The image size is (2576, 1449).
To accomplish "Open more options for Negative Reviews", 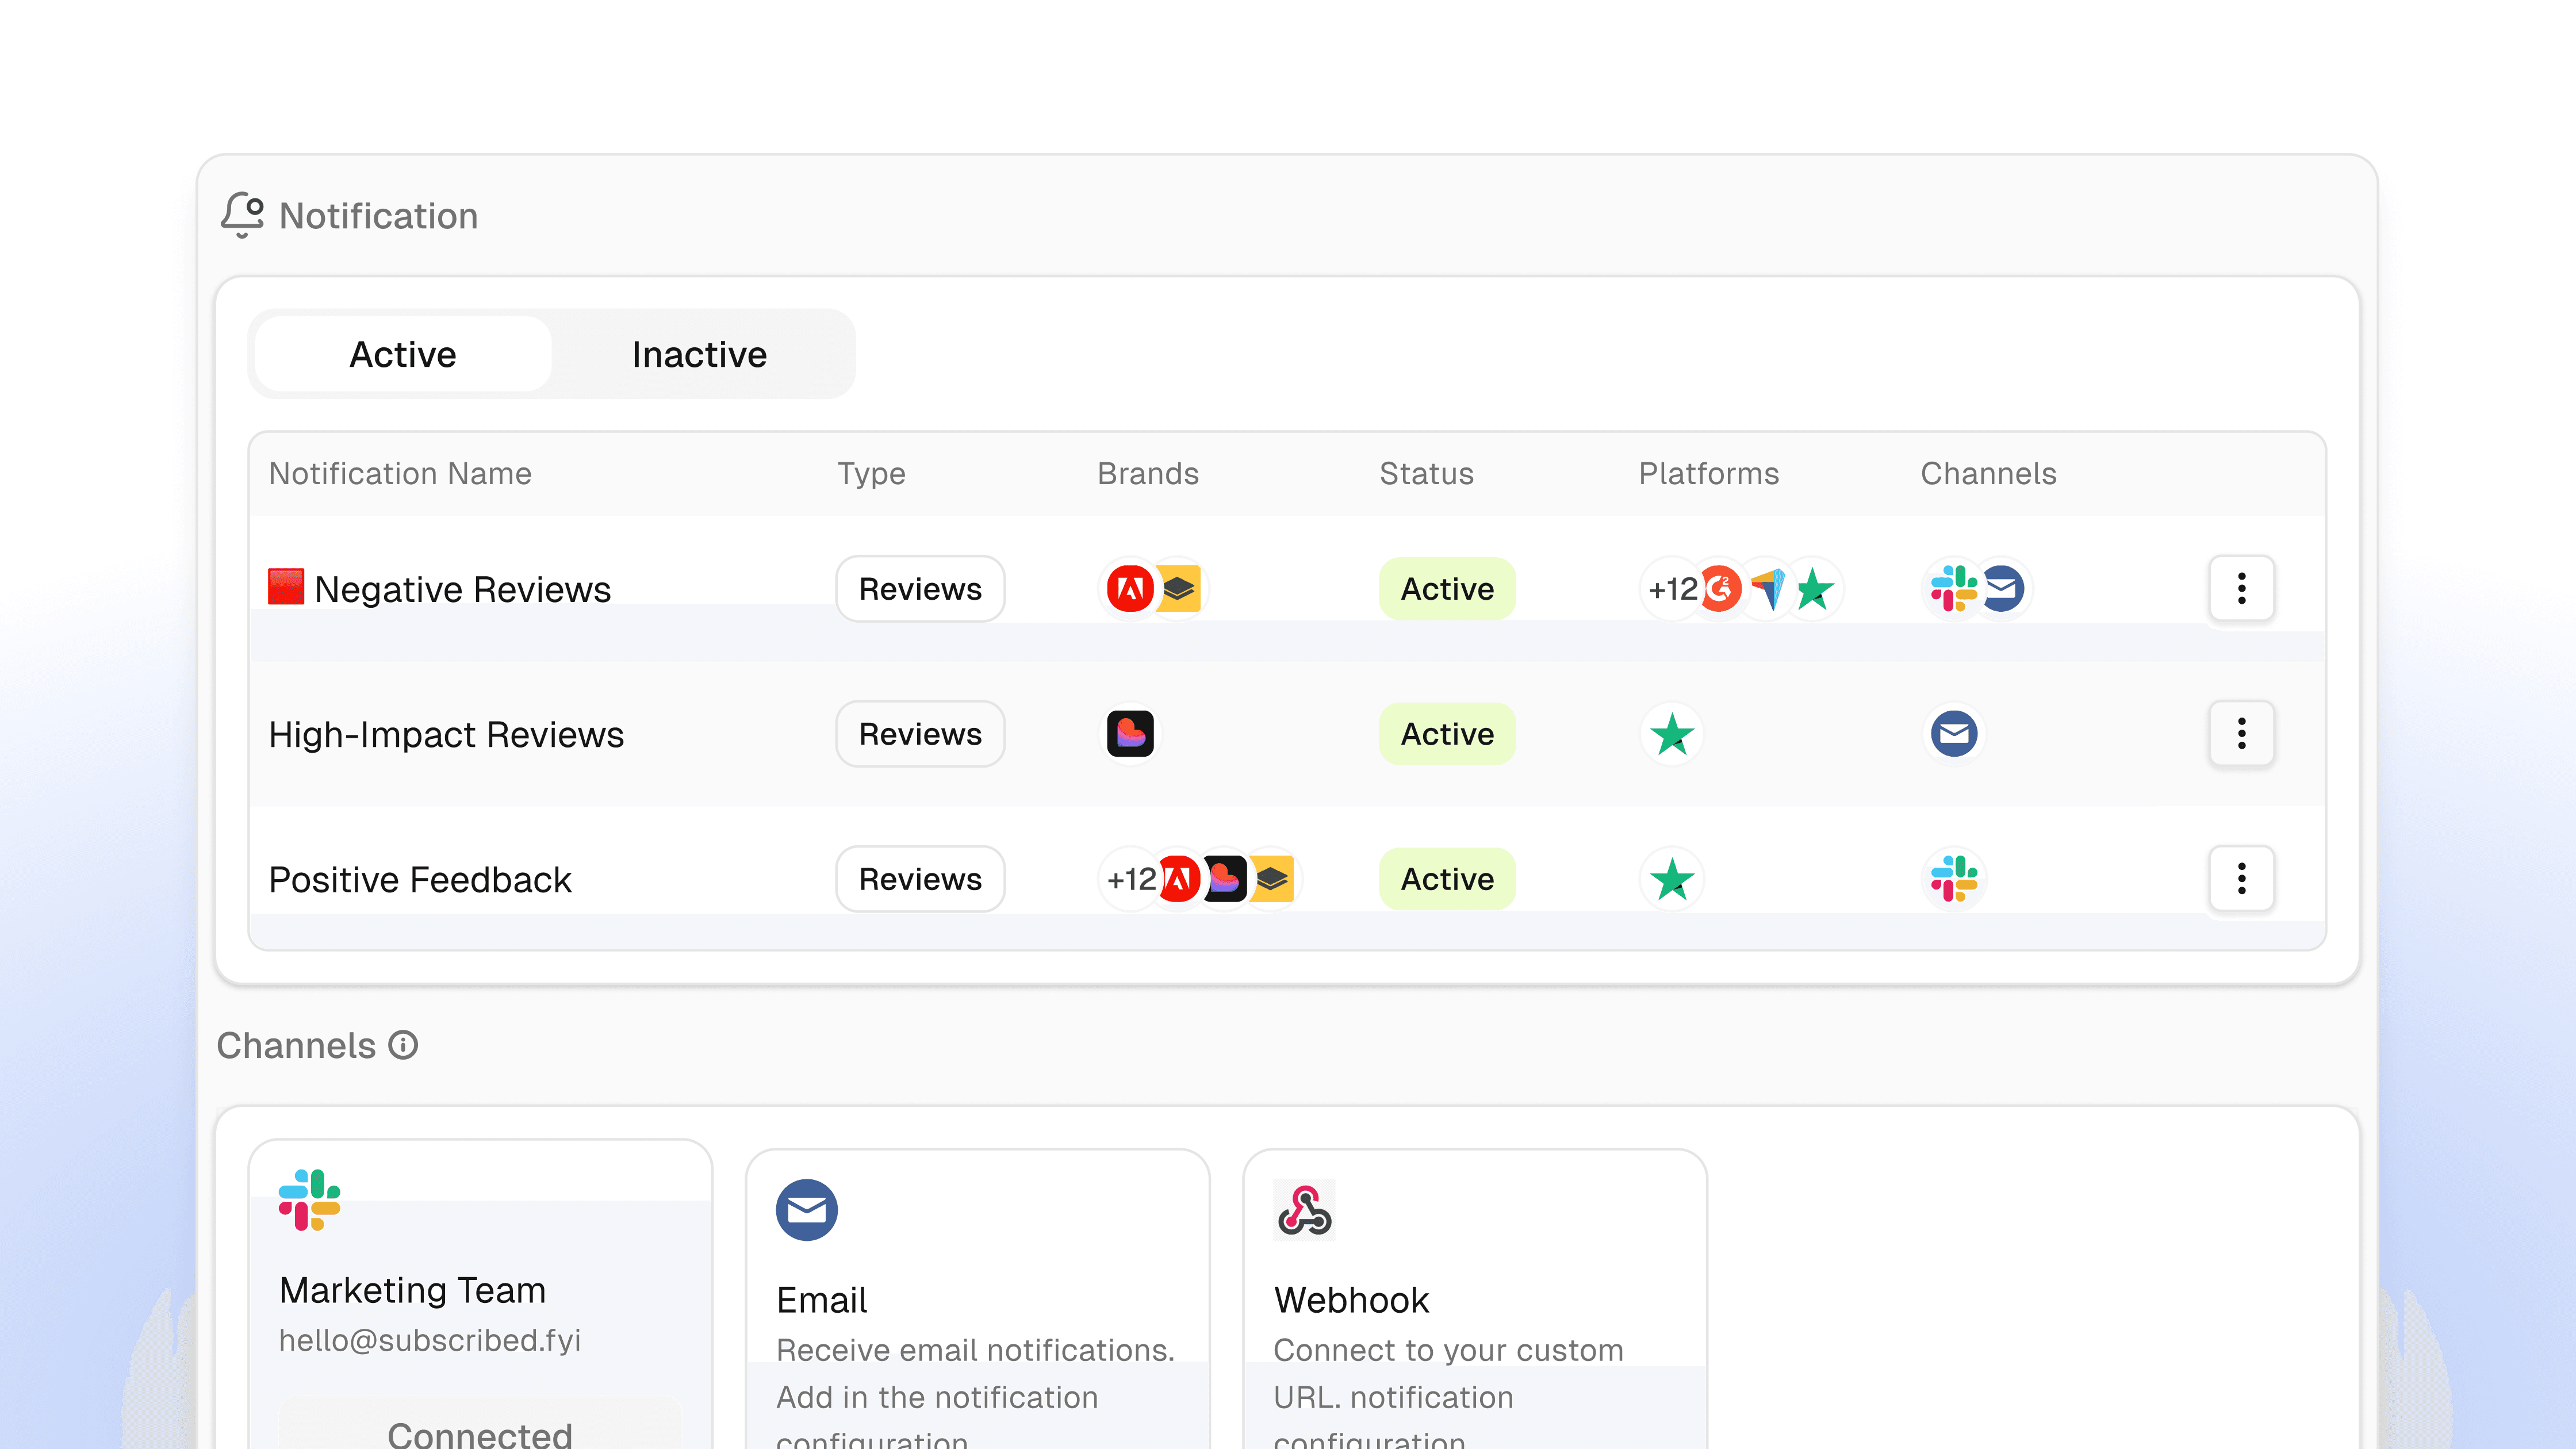I will (x=2241, y=588).
